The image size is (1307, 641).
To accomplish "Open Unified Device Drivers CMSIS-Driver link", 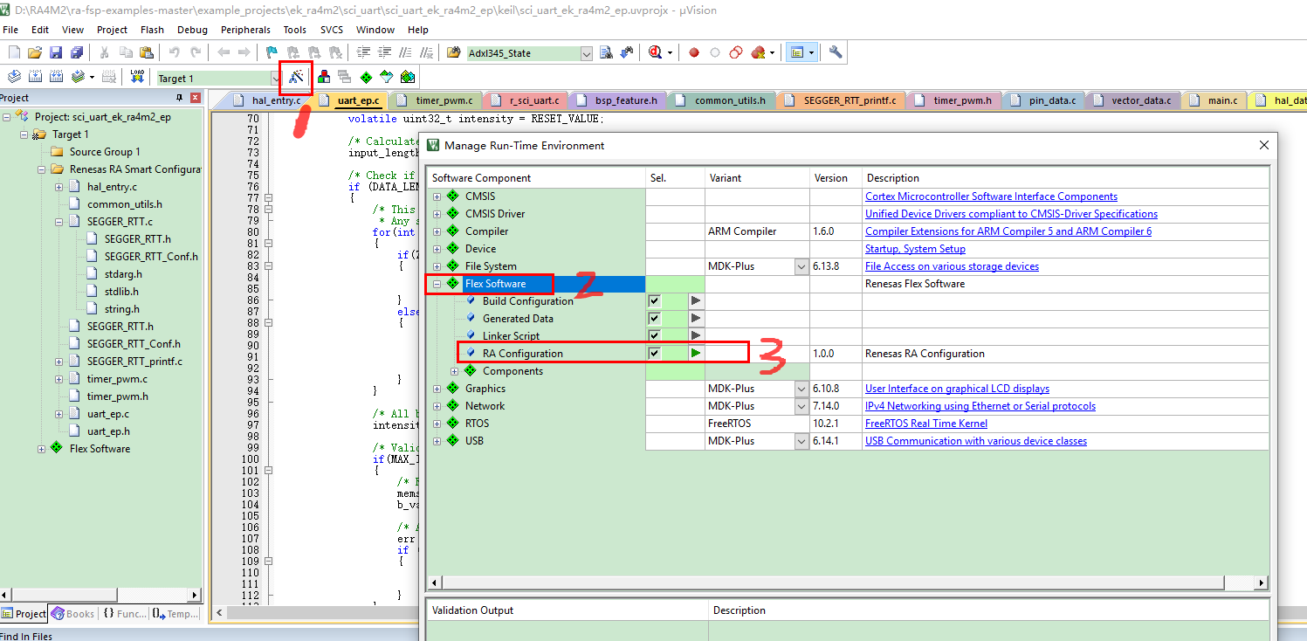I will (1011, 214).
